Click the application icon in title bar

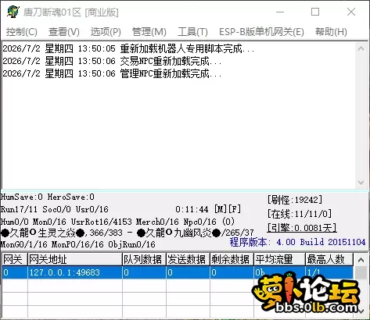tap(13, 12)
